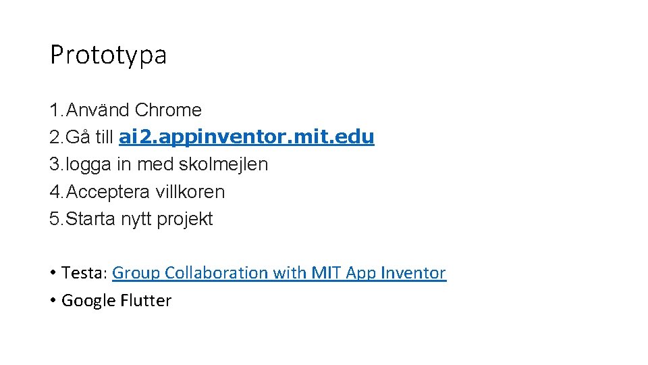Click the 'Testa:' label
648x365 pixels.
click(x=84, y=273)
